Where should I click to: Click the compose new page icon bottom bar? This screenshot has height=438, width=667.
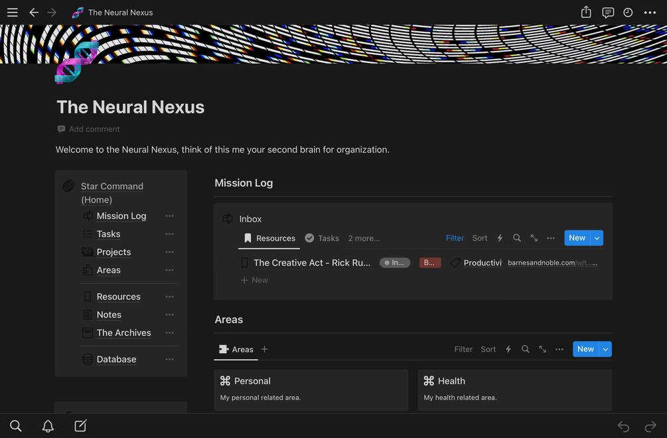pos(80,426)
